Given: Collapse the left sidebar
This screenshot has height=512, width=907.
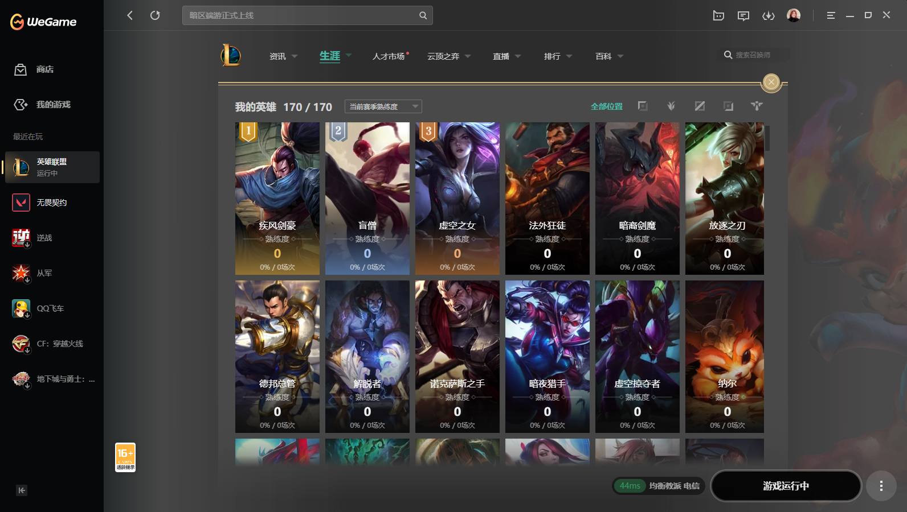Looking at the screenshot, I should pyautogui.click(x=22, y=490).
